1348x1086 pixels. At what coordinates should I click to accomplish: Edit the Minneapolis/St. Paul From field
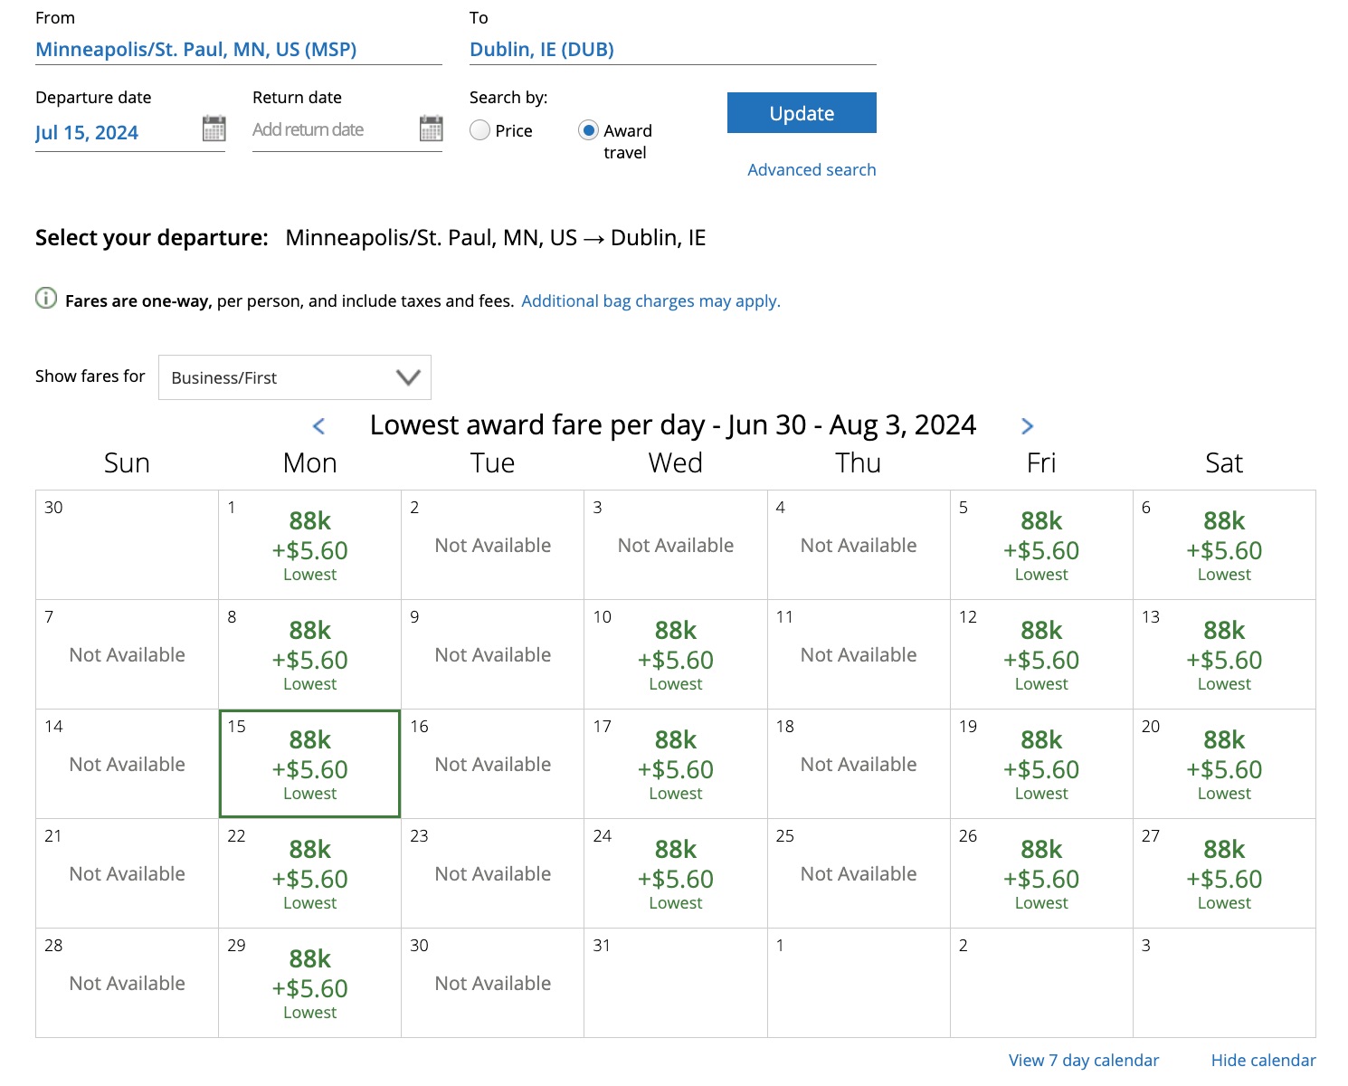point(195,49)
